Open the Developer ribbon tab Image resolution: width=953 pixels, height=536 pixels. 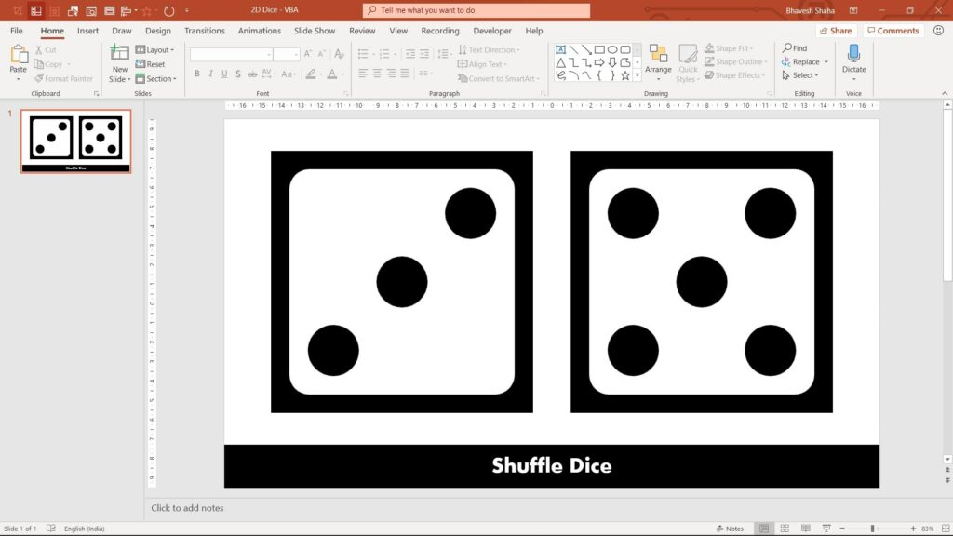[492, 30]
